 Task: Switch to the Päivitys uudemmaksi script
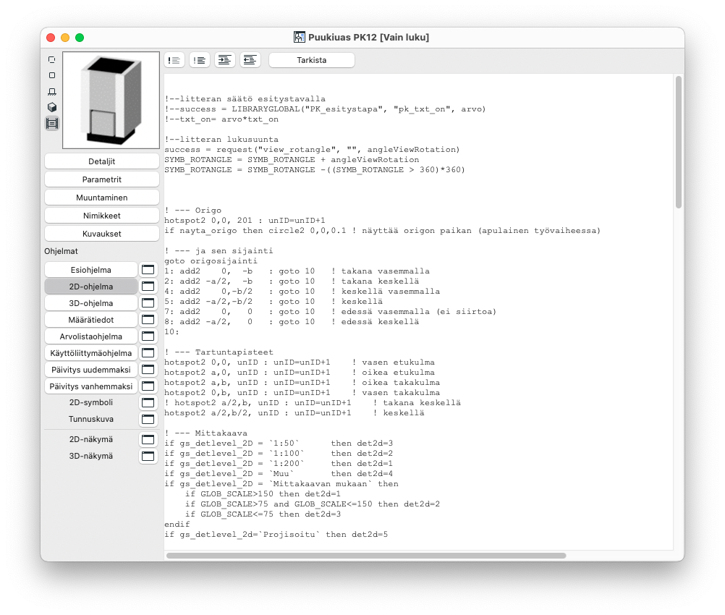(x=91, y=370)
